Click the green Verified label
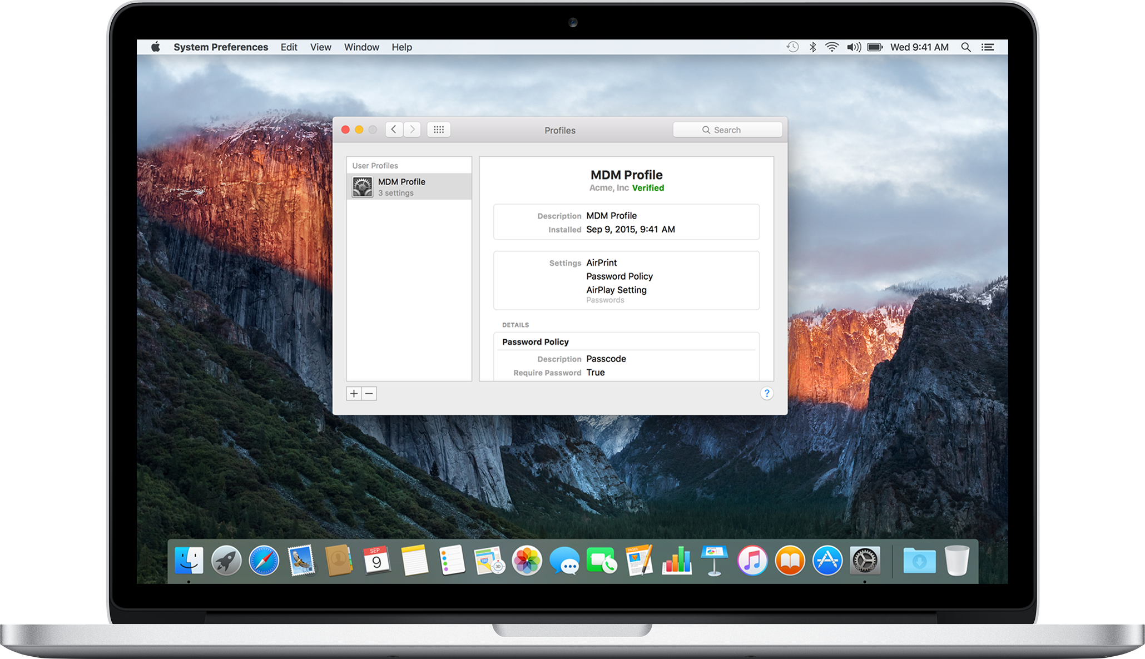This screenshot has width=1145, height=659. pyautogui.click(x=648, y=188)
